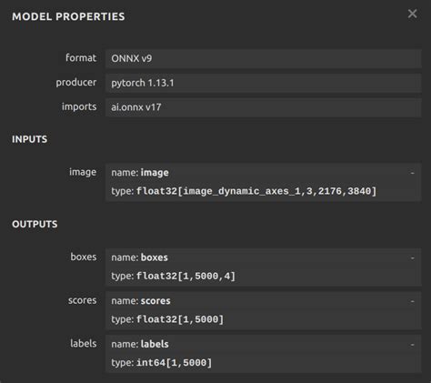Select the float32 image type text
This screenshot has height=383, width=431.
coord(256,191)
